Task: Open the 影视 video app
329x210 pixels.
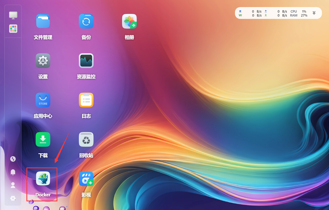Action: [x=86, y=179]
